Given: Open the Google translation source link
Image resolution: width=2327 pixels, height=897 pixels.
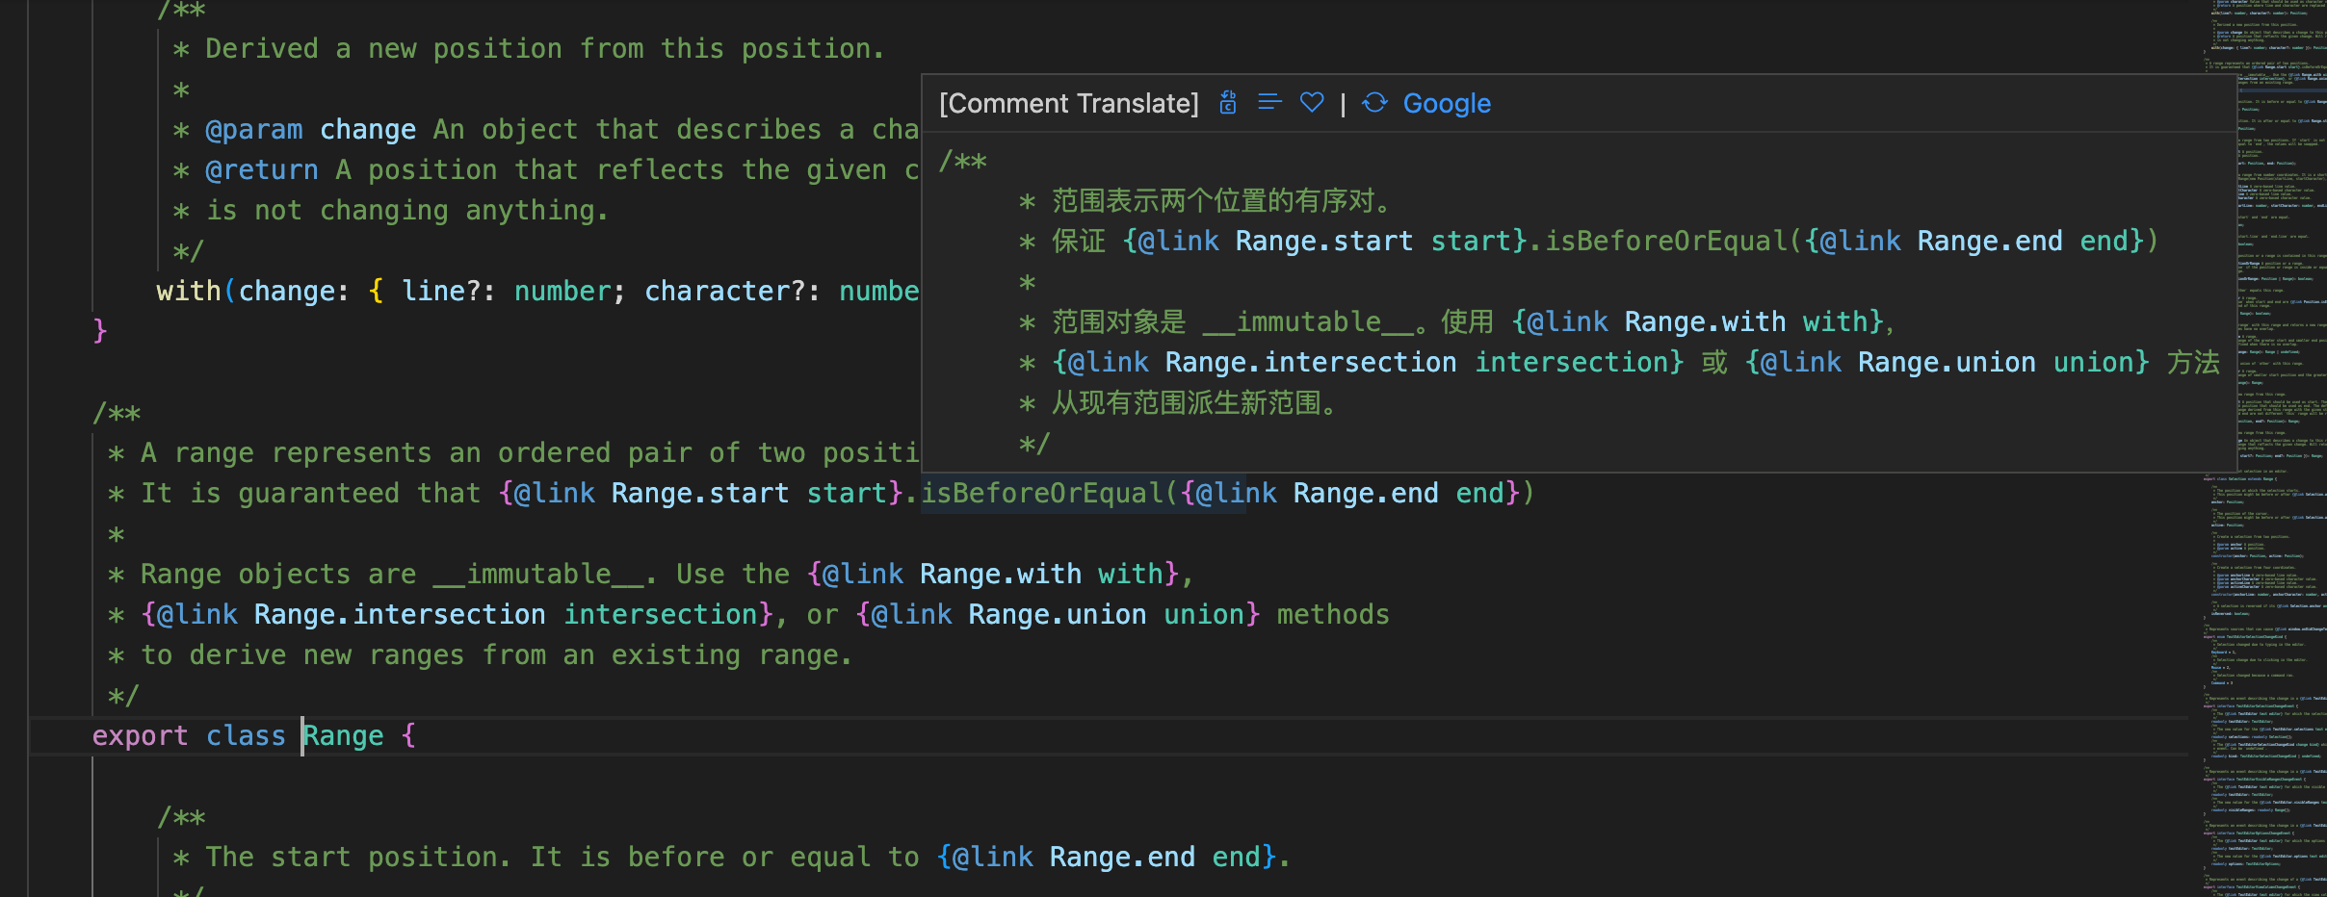Looking at the screenshot, I should [x=1447, y=103].
